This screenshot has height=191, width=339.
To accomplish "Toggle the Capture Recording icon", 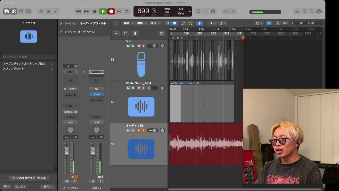I will pos(119,11).
